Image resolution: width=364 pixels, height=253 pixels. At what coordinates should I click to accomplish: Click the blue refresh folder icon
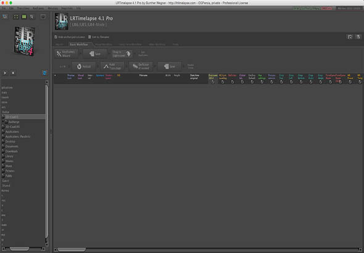[x=44, y=73]
